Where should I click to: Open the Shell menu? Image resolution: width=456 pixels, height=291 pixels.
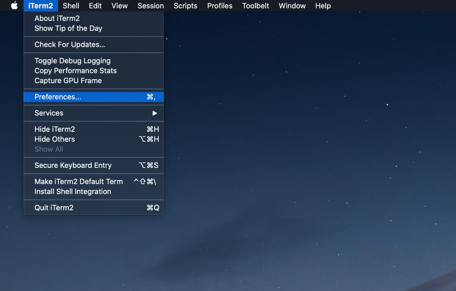click(71, 5)
